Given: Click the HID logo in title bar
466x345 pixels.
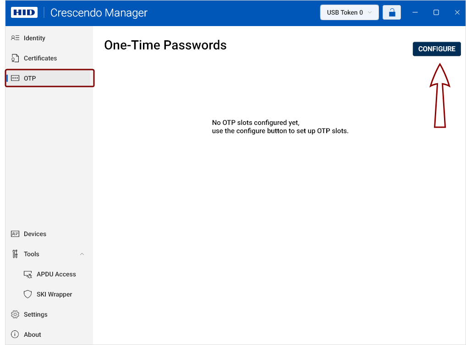Looking at the screenshot, I should coord(24,12).
